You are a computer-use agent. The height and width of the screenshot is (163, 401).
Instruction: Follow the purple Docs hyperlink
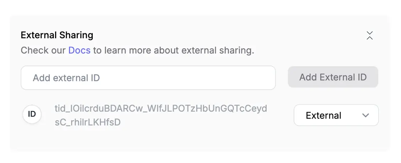[x=79, y=50]
